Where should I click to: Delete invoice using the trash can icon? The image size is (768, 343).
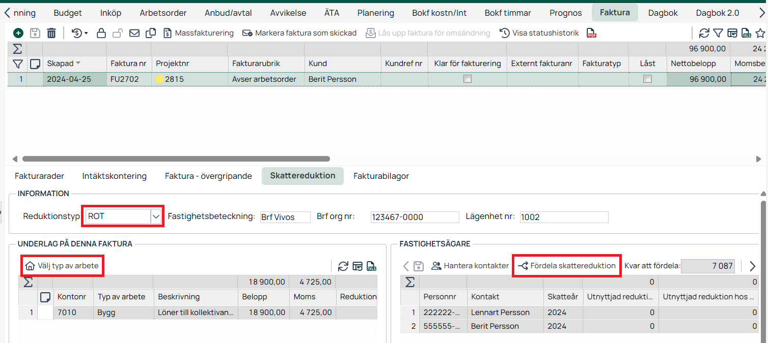tap(51, 33)
